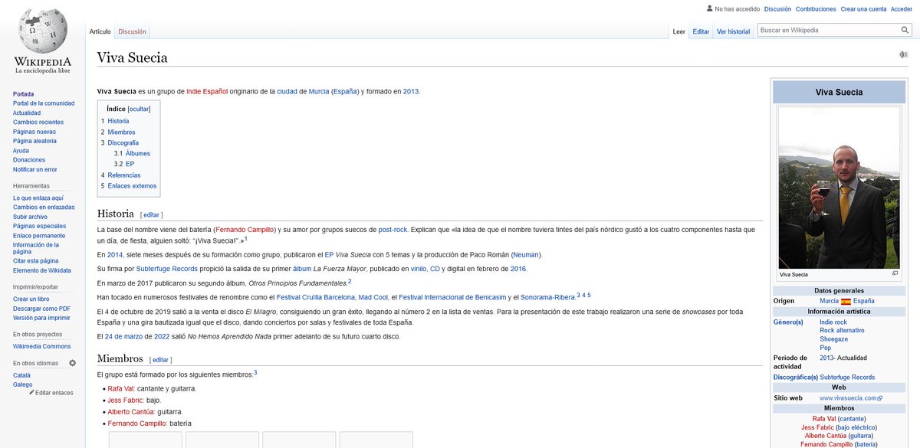Open the Murcia link in intro sentence

(319, 91)
